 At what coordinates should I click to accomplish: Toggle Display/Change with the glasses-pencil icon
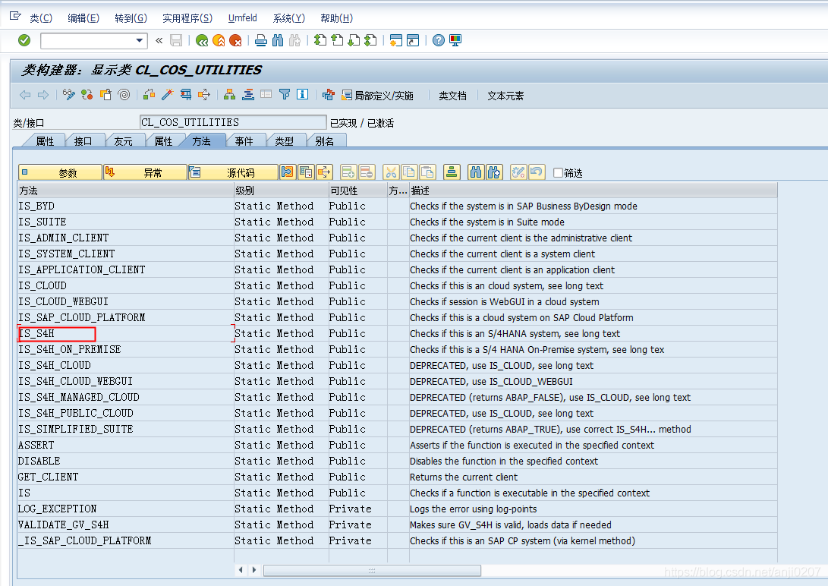click(68, 95)
